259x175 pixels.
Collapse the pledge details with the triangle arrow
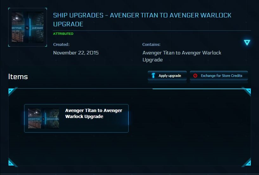pos(247,42)
